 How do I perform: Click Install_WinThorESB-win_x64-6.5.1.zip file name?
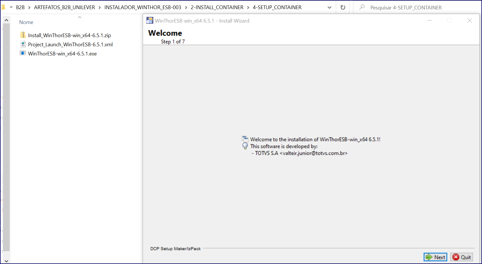click(x=70, y=35)
